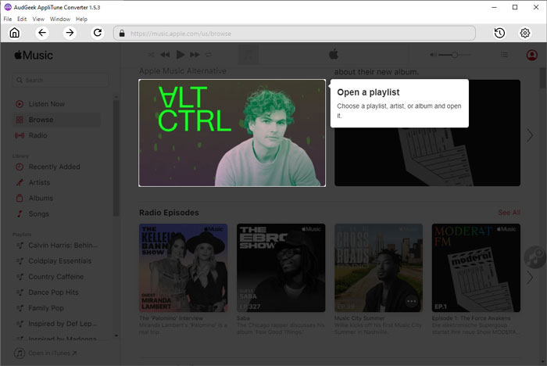Click the Apple Music logo in sidebar

(34, 56)
